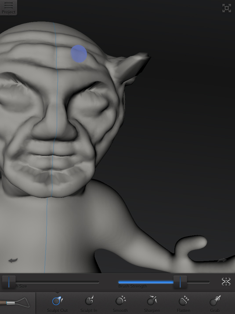Click the Brush Size slider handle
This screenshot has height=314, width=235.
point(9,282)
